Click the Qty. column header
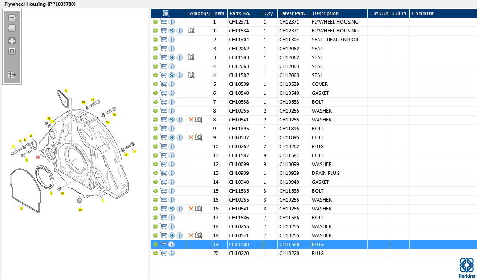This screenshot has width=477, height=279. (x=269, y=13)
